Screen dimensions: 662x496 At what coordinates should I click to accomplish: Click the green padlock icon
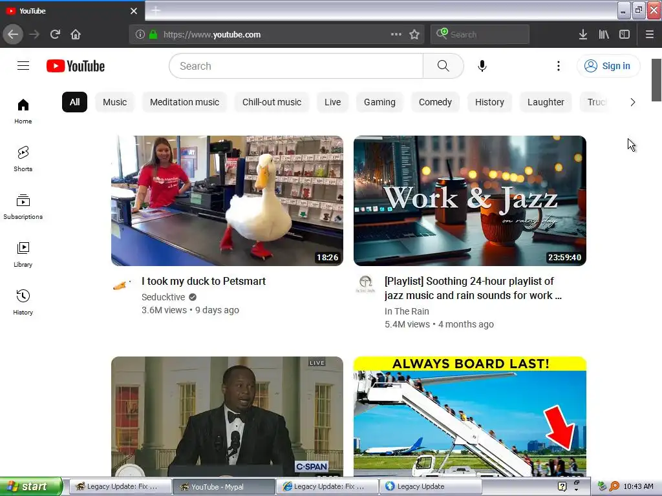(153, 34)
